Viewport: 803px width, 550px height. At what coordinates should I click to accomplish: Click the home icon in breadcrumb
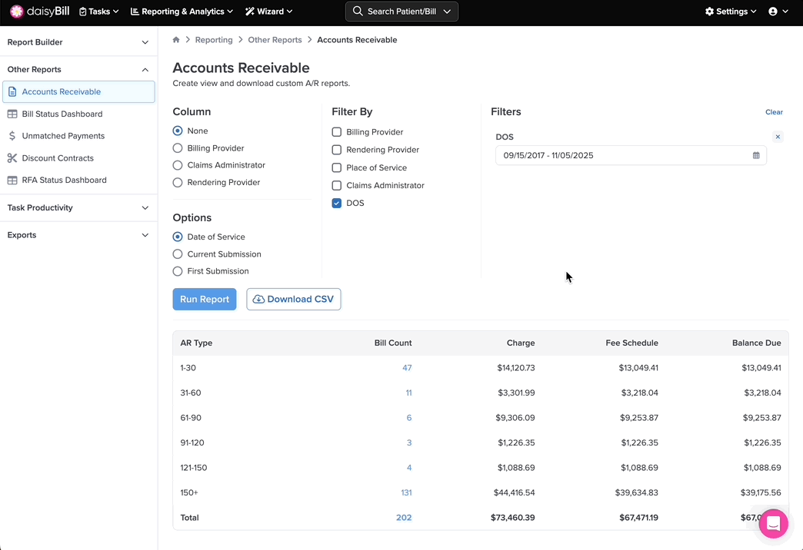pyautogui.click(x=176, y=40)
